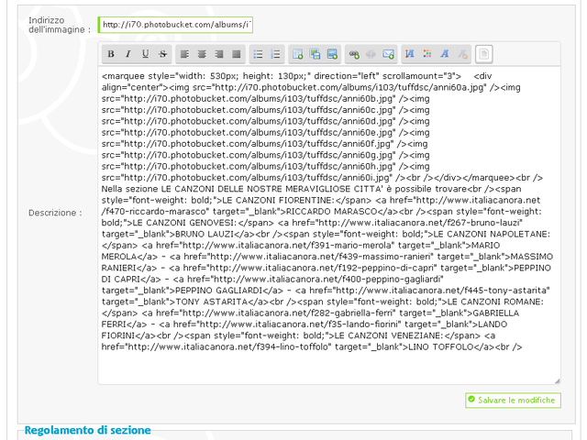Click the text 'LINO TOFFOLO' in description
587x440 pixels.
(441, 346)
